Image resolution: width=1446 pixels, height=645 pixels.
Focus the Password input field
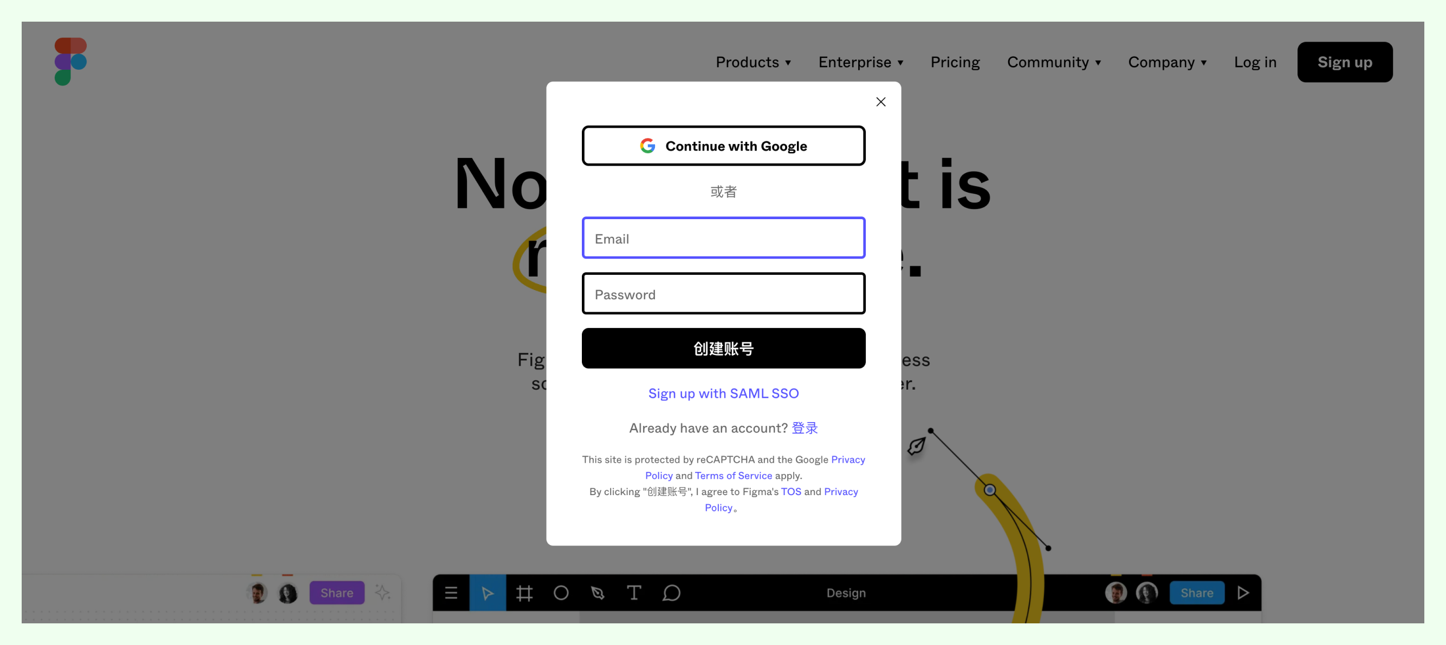click(723, 293)
